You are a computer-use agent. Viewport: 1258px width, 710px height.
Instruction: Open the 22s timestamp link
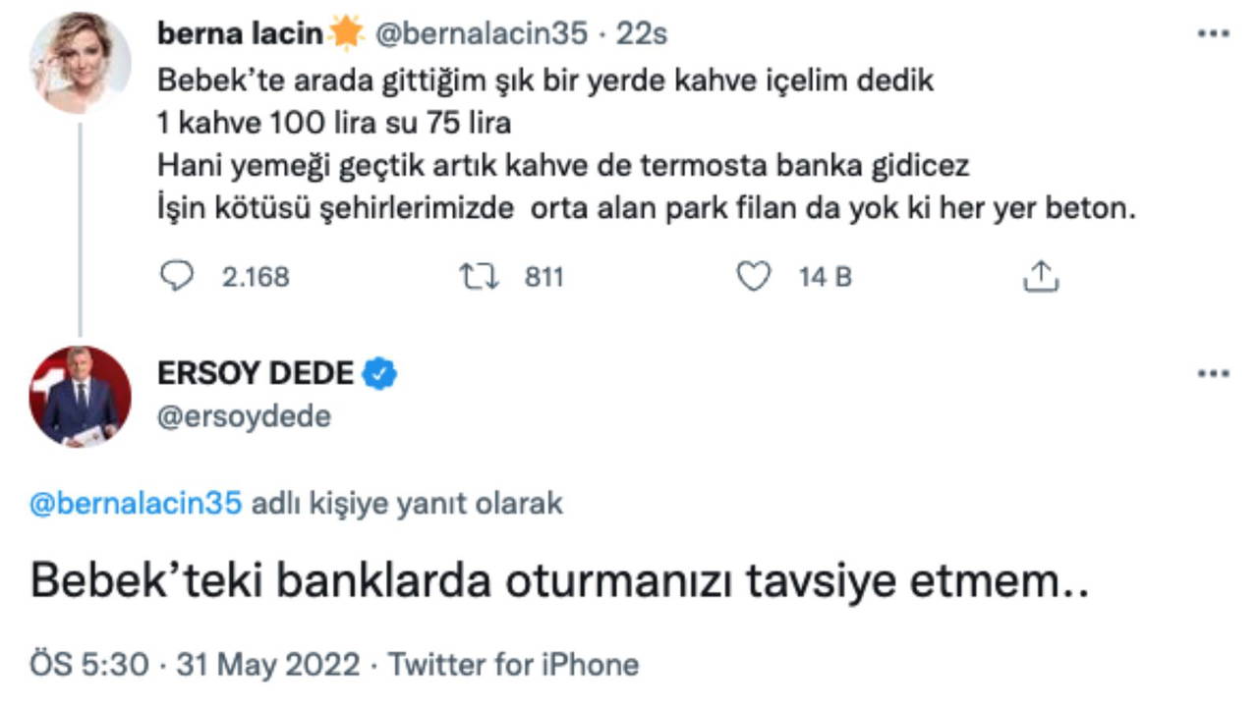(x=642, y=33)
